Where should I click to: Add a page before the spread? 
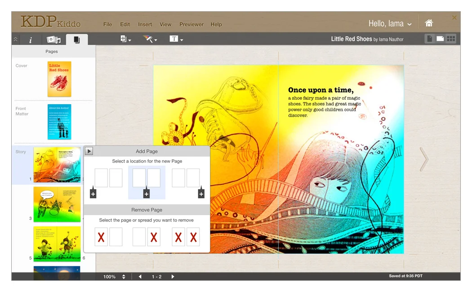pos(93,194)
